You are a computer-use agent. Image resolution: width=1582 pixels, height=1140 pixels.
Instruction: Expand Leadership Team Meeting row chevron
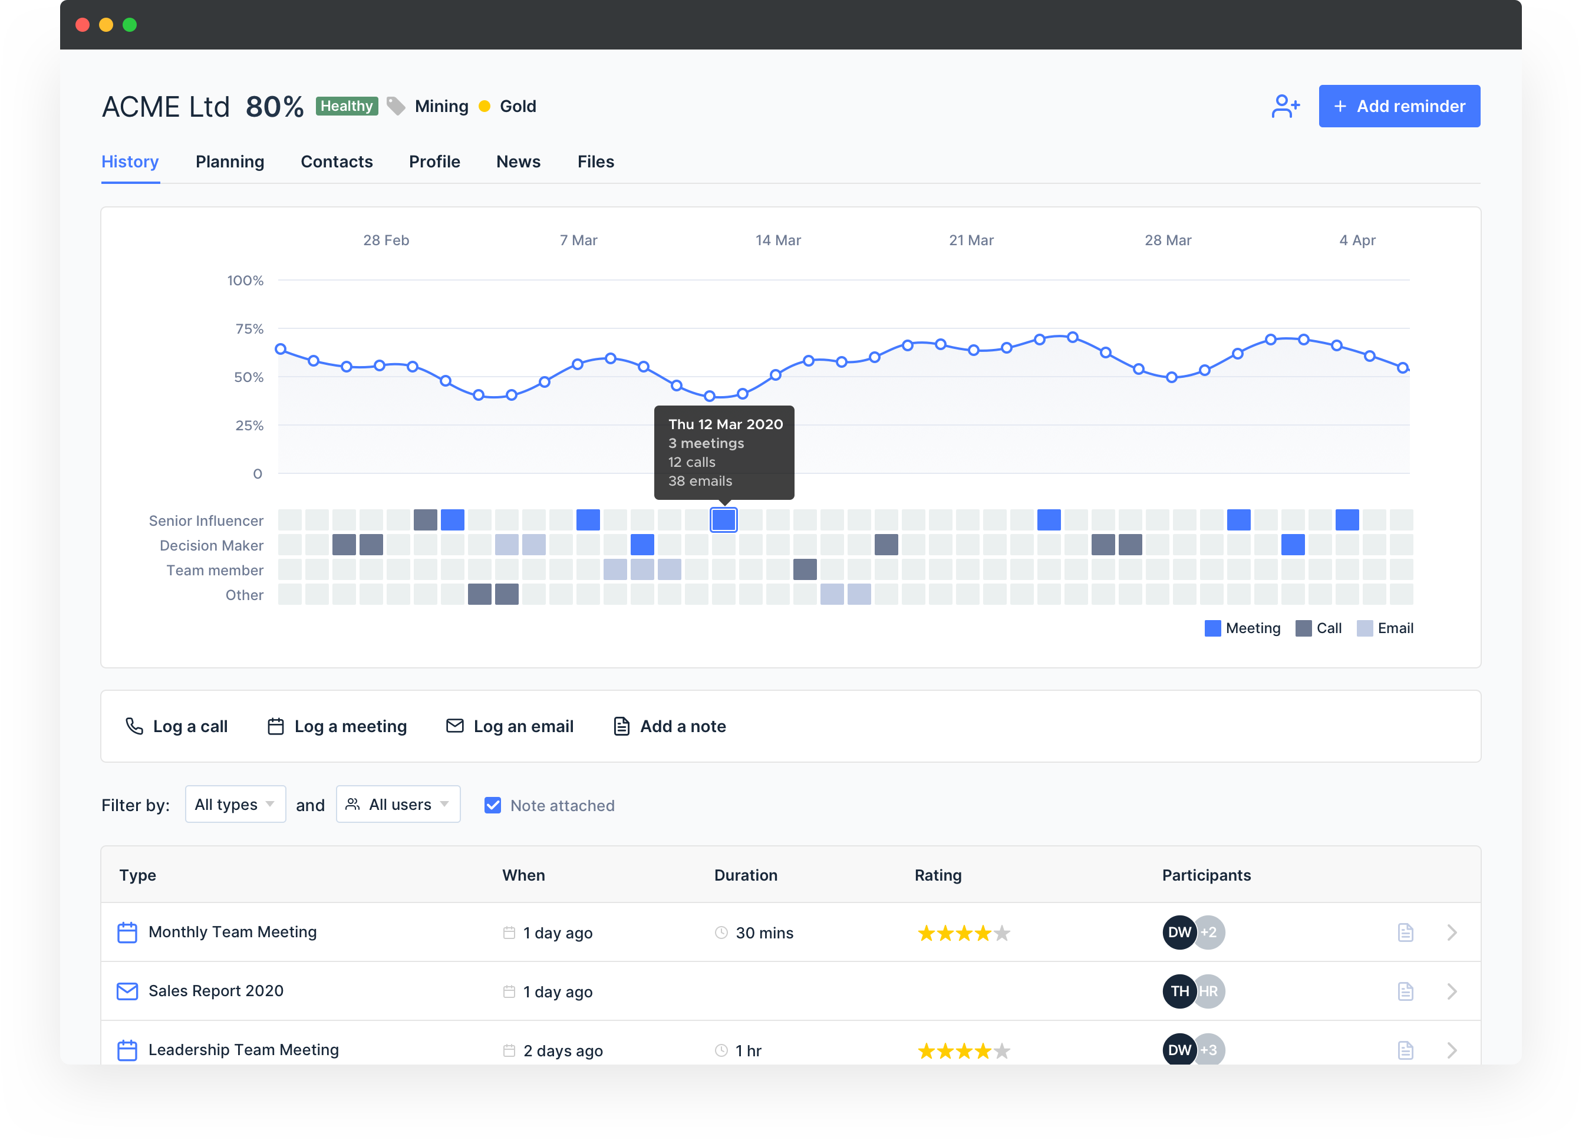tap(1452, 1050)
